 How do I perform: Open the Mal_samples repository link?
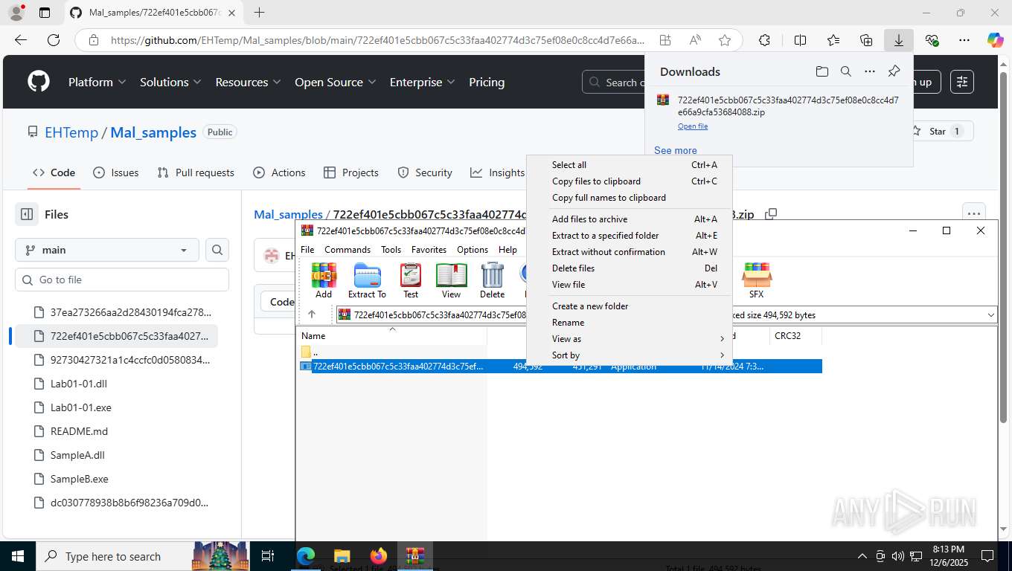tap(153, 132)
